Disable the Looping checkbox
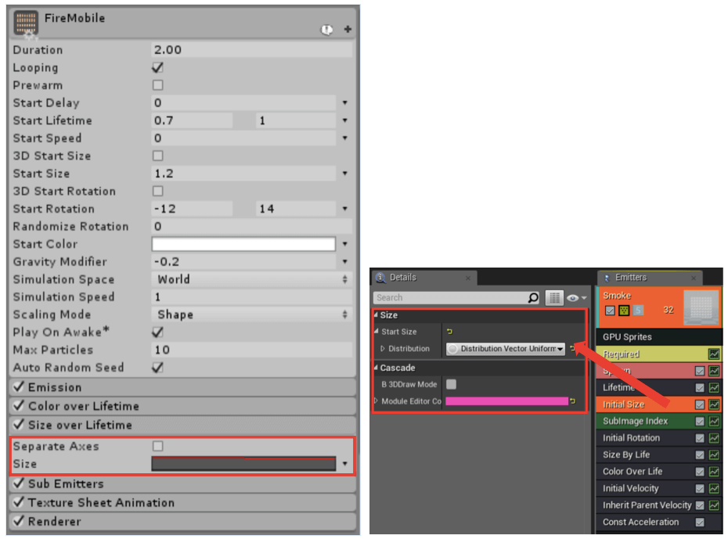The image size is (728, 539). pos(157,68)
